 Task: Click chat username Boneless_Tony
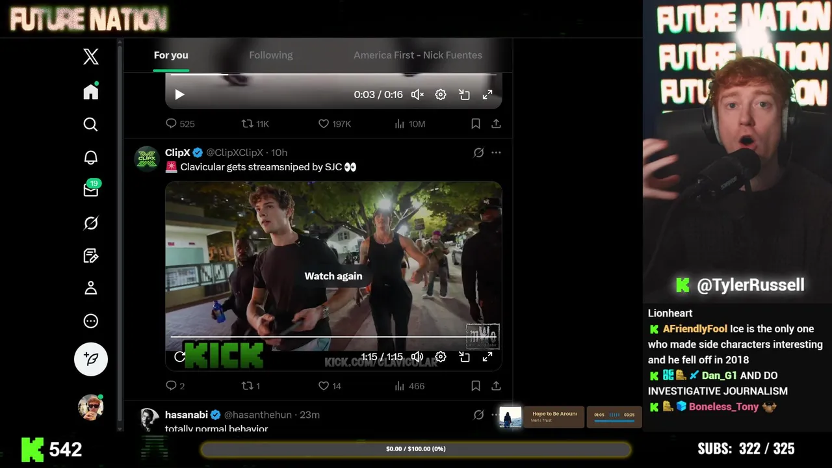point(723,407)
